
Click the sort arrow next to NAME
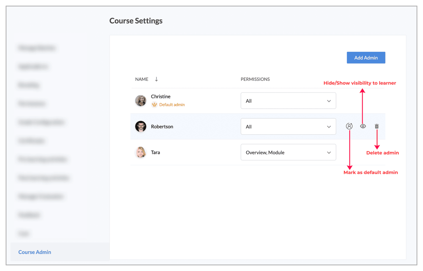(156, 79)
